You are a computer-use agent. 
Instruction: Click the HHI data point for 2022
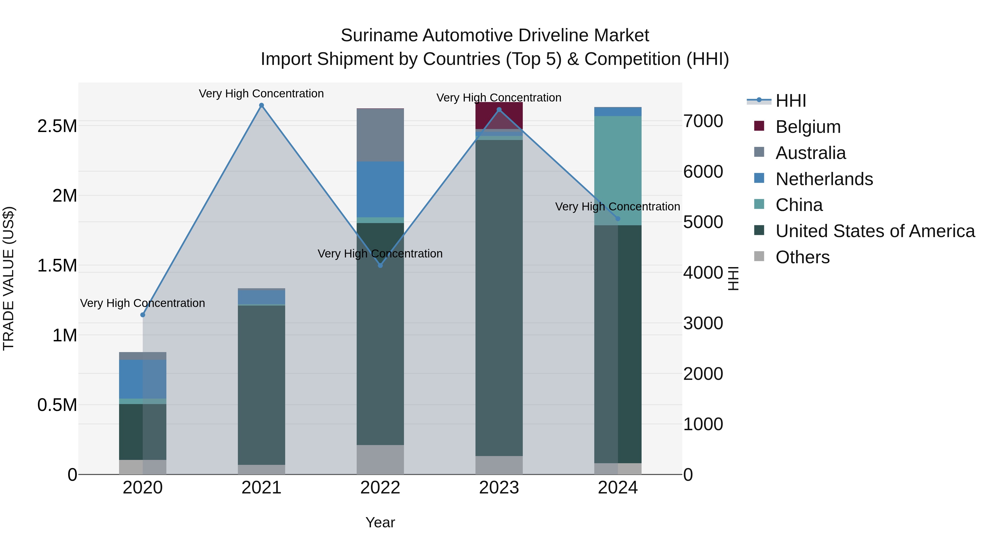click(x=380, y=266)
